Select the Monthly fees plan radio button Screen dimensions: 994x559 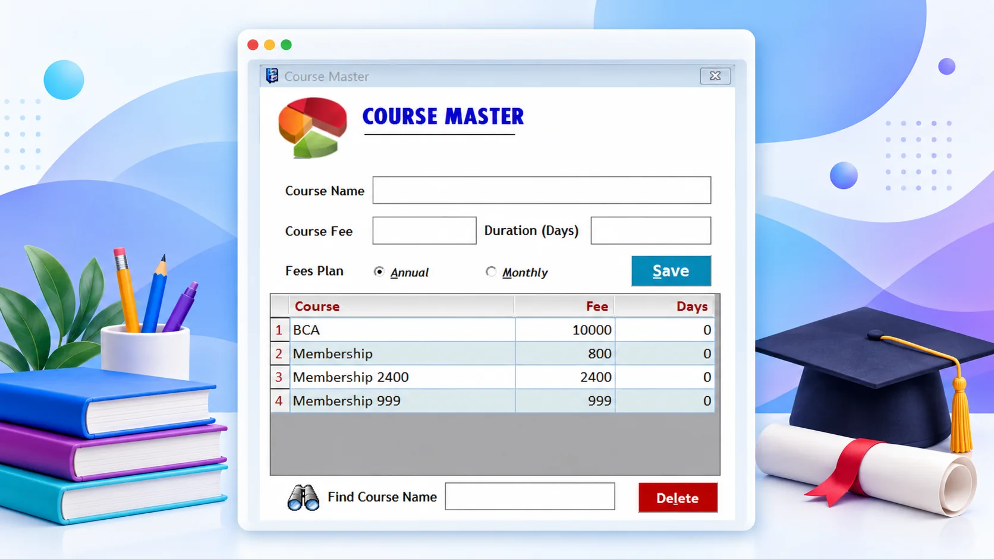(x=490, y=271)
